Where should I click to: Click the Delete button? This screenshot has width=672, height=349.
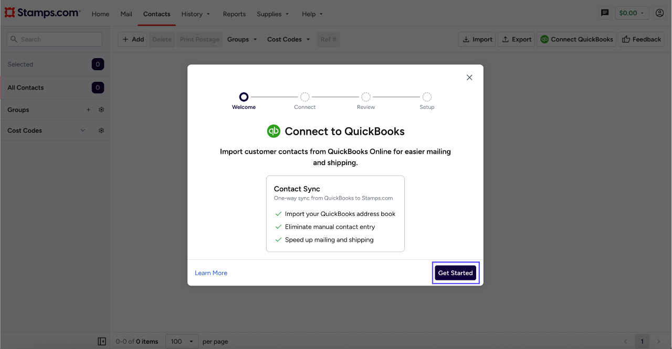(x=162, y=39)
